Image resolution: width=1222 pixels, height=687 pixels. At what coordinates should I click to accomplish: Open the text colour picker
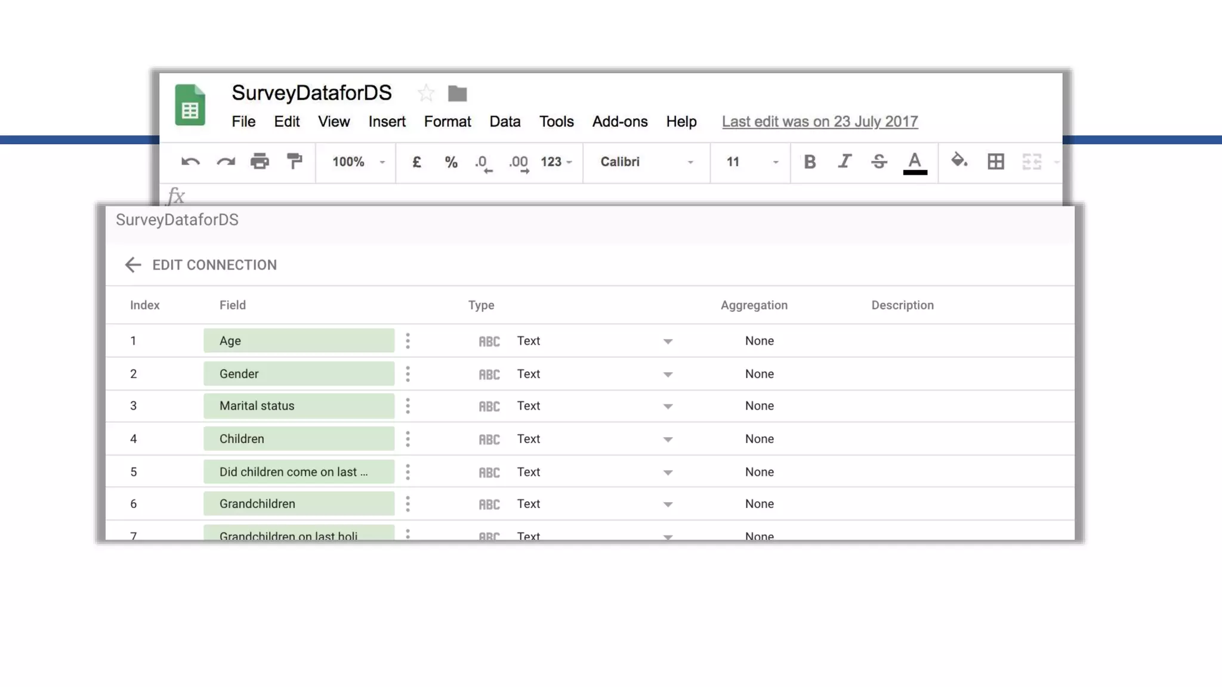(x=914, y=162)
